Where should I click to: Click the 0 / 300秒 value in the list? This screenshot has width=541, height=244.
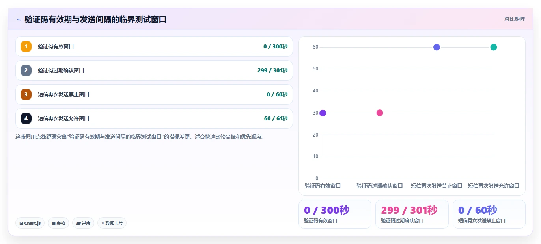276,46
